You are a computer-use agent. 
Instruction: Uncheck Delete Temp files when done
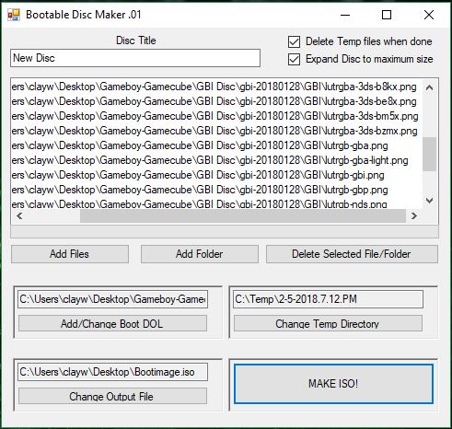(294, 42)
